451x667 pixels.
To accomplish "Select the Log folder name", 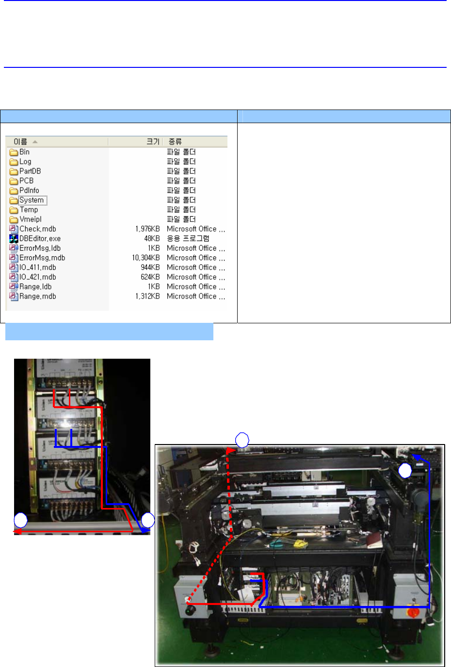I will click(25, 162).
